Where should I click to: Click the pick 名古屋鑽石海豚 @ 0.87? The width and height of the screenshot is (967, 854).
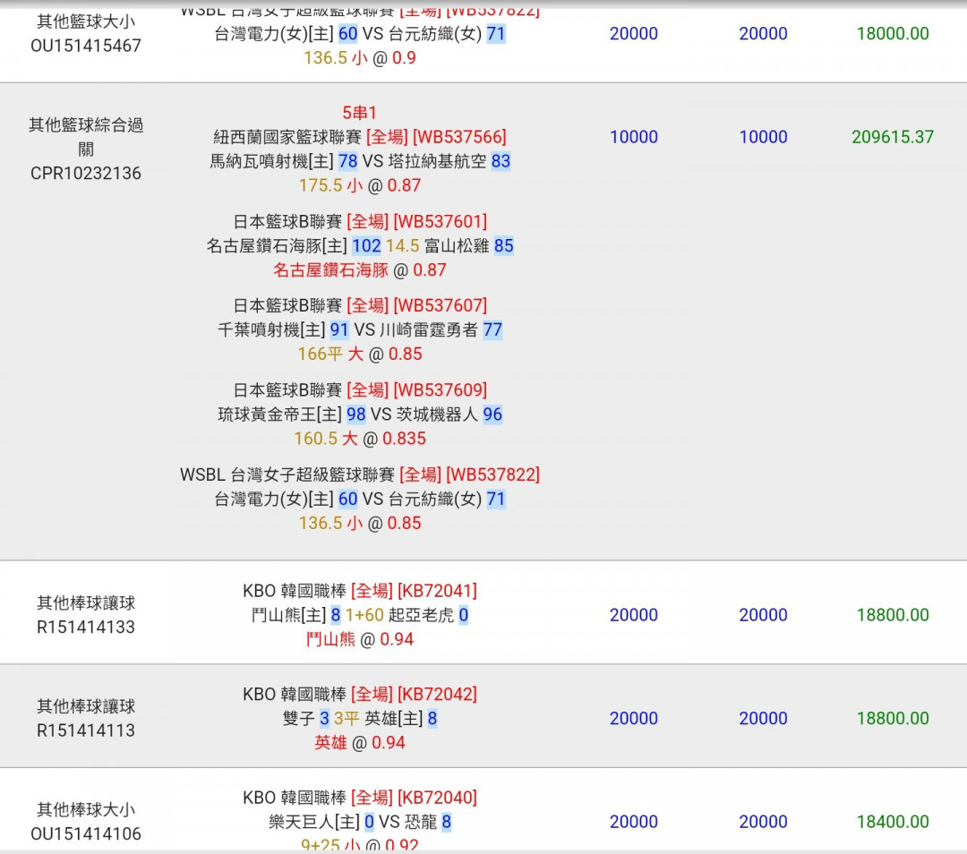coord(360,270)
